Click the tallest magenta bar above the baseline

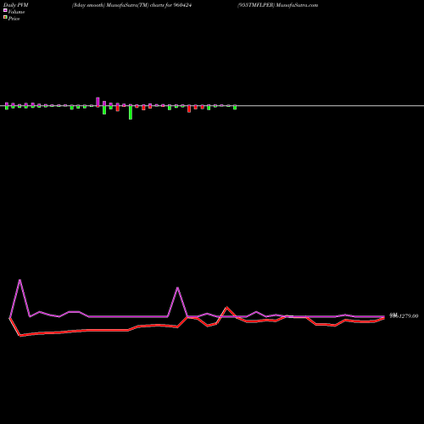[x=98, y=102]
